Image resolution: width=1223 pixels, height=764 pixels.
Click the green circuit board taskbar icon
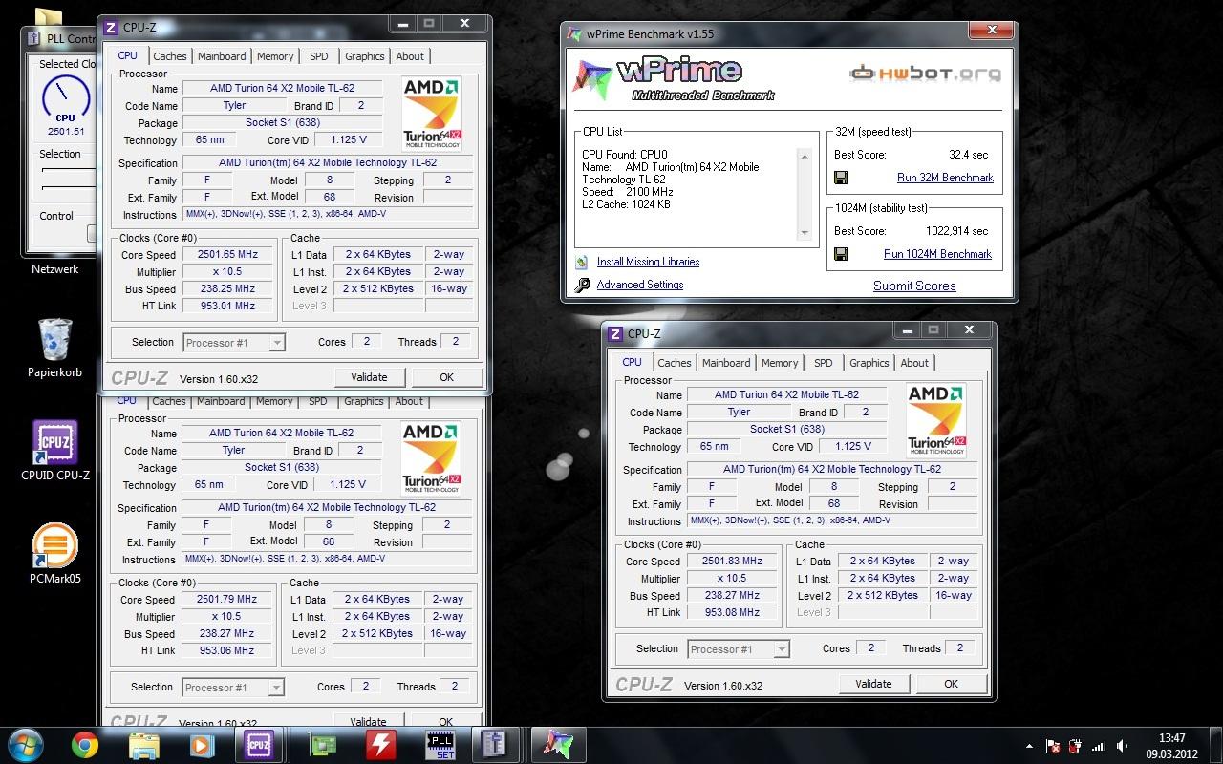(x=323, y=745)
